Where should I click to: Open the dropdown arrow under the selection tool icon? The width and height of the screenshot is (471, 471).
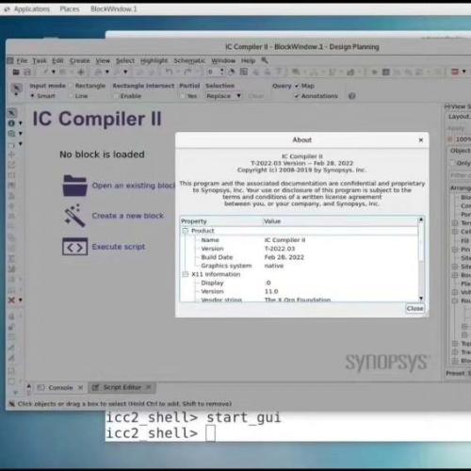coord(16,94)
